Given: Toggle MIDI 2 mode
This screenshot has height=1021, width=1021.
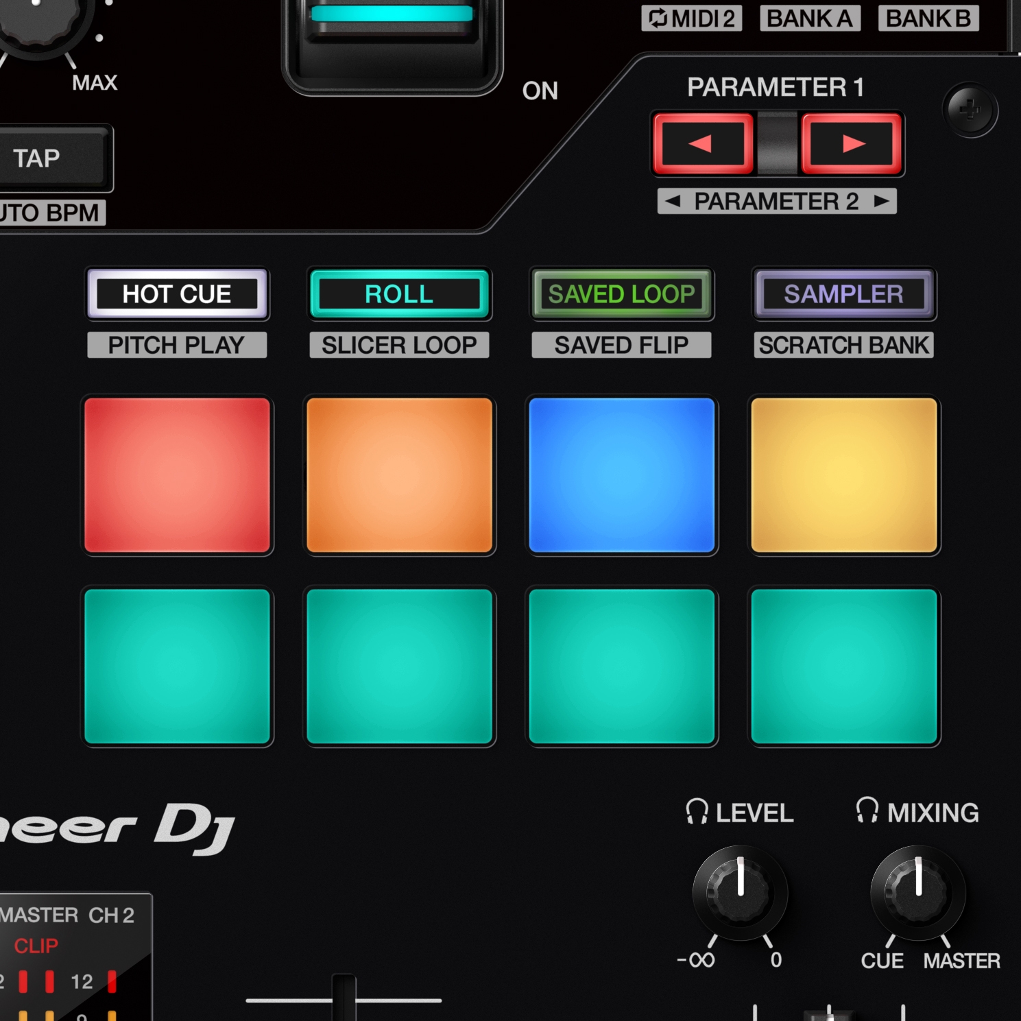Looking at the screenshot, I should tap(692, 19).
